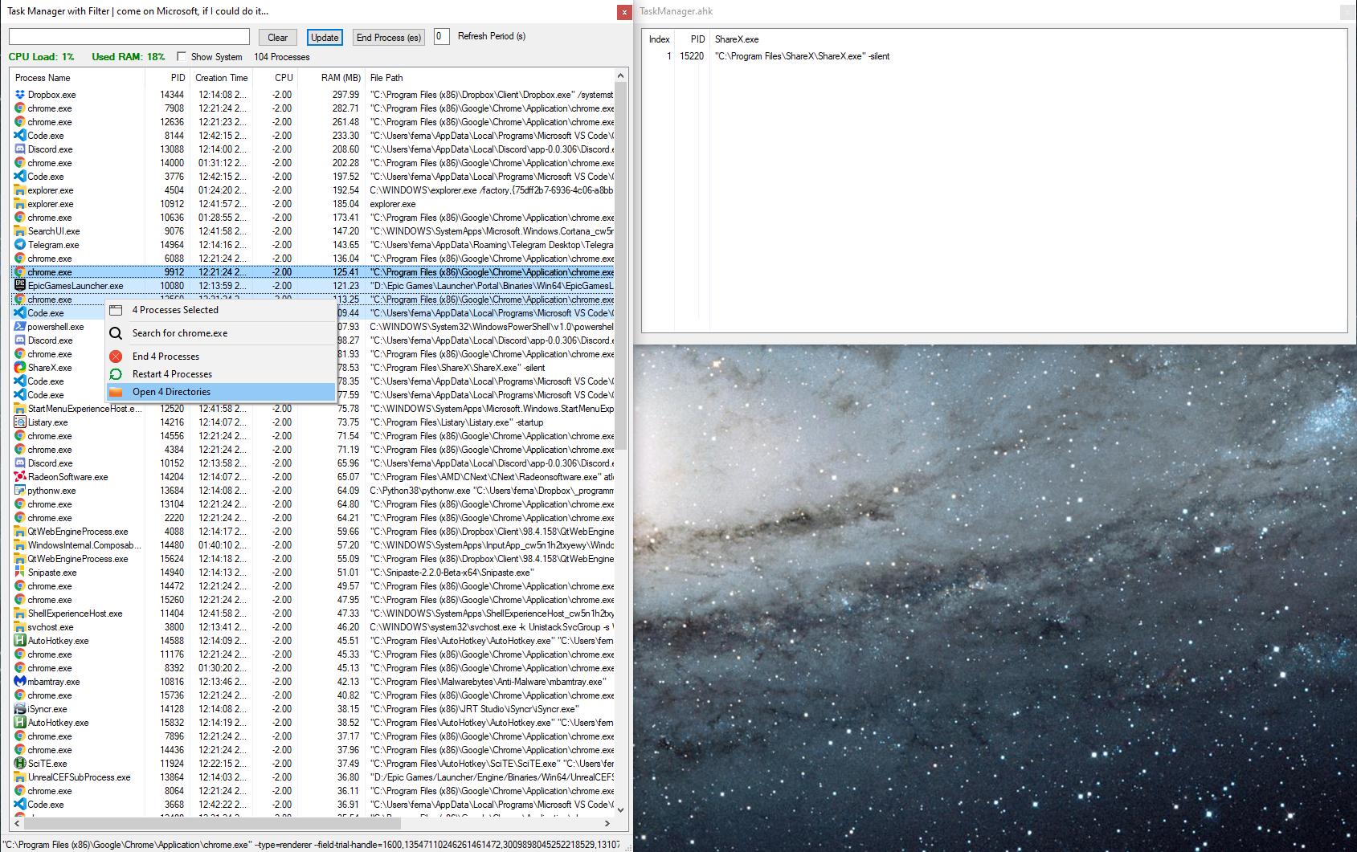Click icon of Discord.exe PID 13088

click(20, 149)
